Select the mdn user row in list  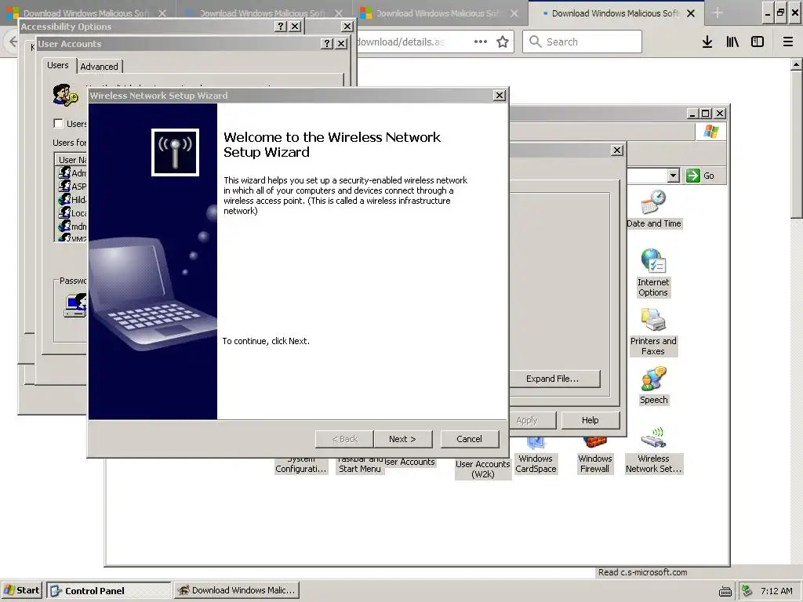pos(71,227)
